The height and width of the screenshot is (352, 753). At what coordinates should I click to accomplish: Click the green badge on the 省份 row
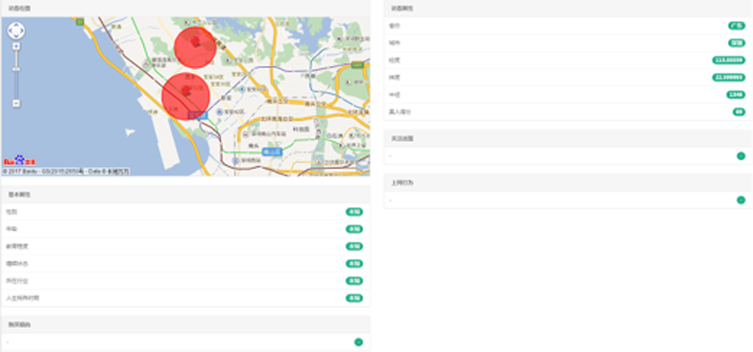(737, 26)
